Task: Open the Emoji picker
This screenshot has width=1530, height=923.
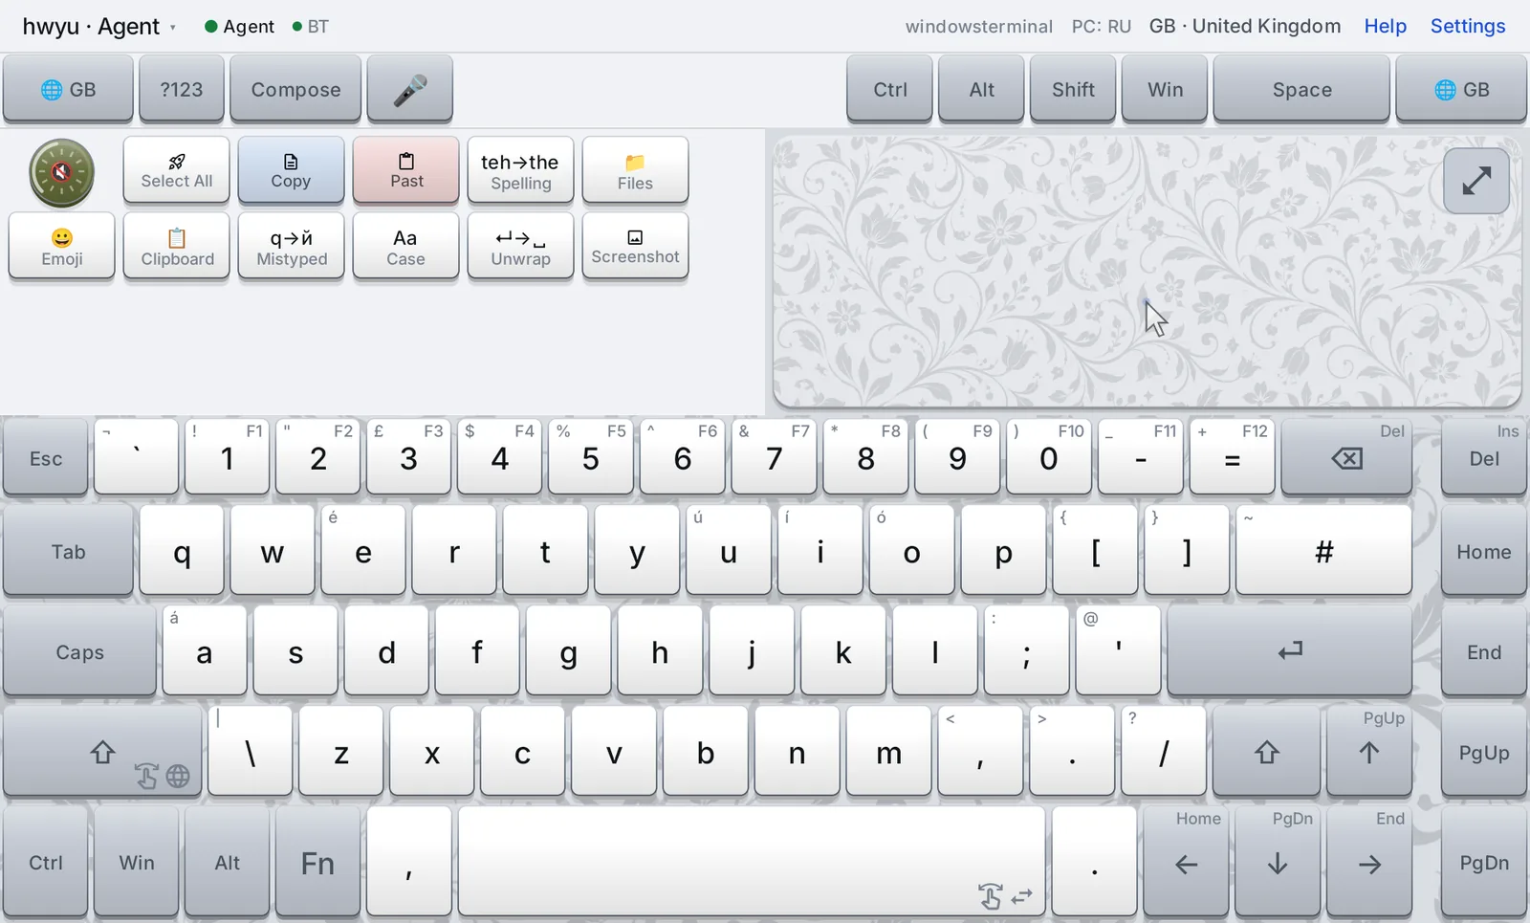Action: (62, 246)
